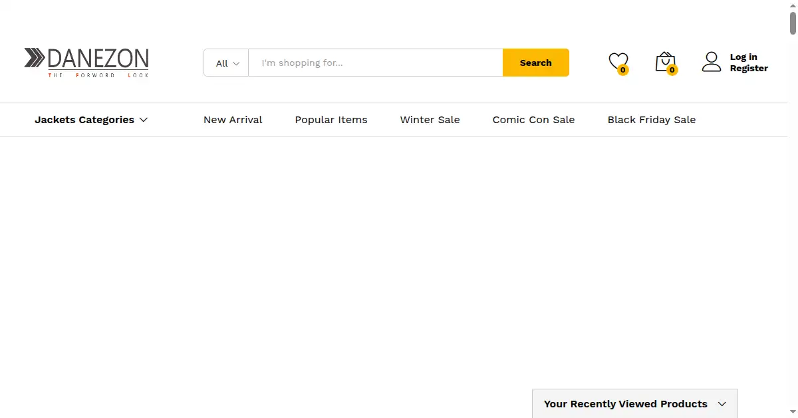
Task: Go to homepage via Danezon logo
Action: [x=86, y=63]
